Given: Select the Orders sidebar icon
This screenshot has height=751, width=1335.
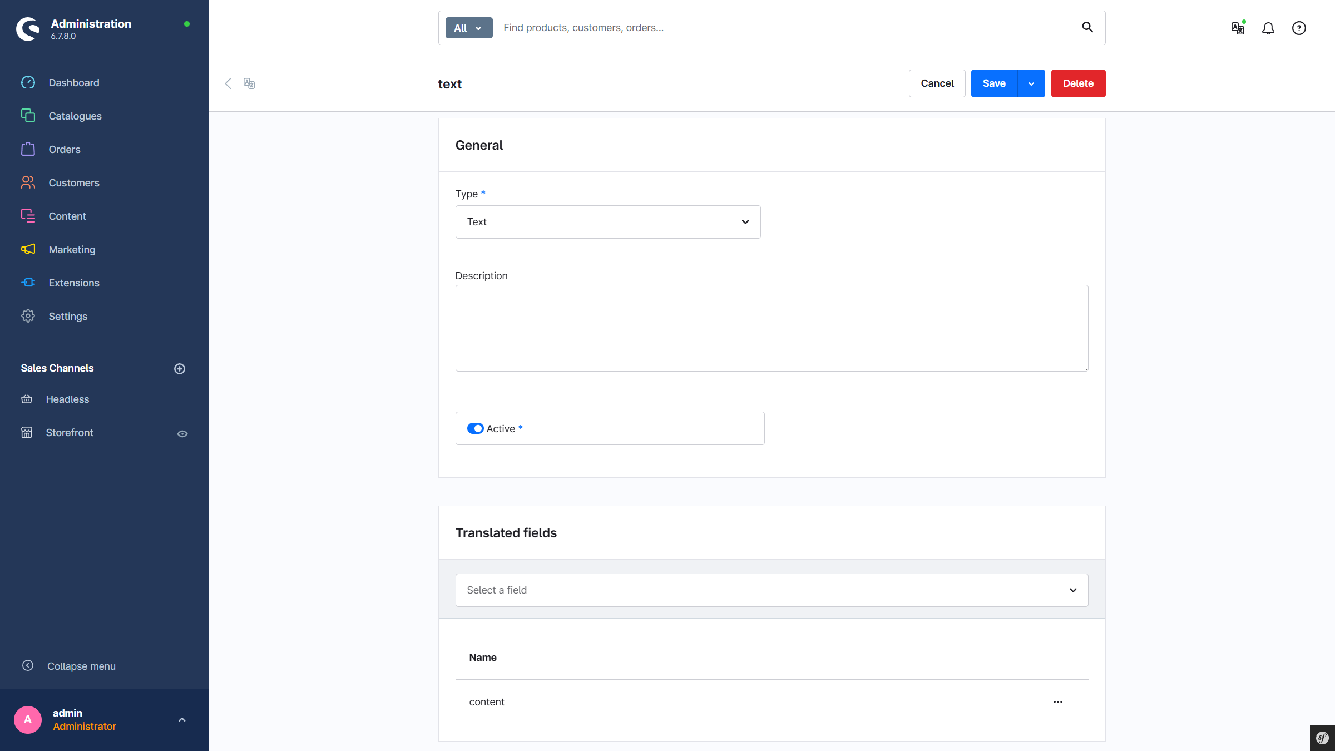Looking at the screenshot, I should [28, 149].
